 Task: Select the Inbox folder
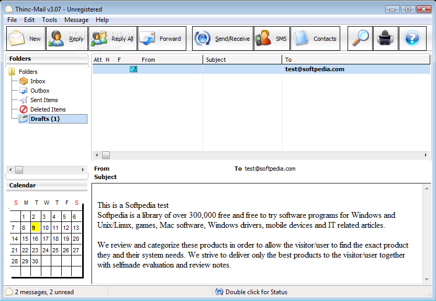point(38,81)
